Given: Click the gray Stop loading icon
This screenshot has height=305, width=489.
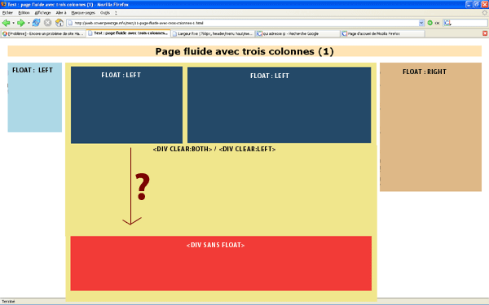Looking at the screenshot, I should point(48,23).
